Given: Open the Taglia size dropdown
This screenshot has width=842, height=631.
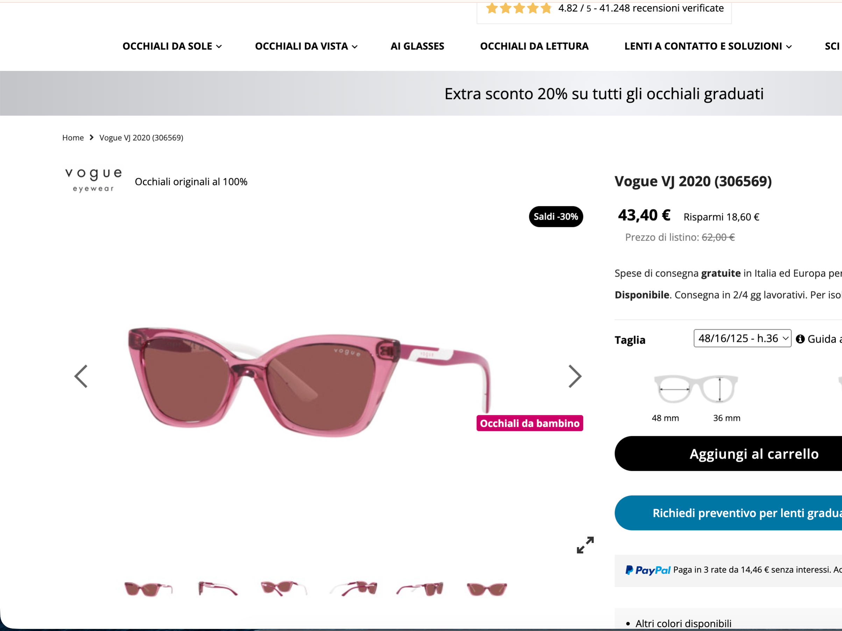Looking at the screenshot, I should coord(742,338).
